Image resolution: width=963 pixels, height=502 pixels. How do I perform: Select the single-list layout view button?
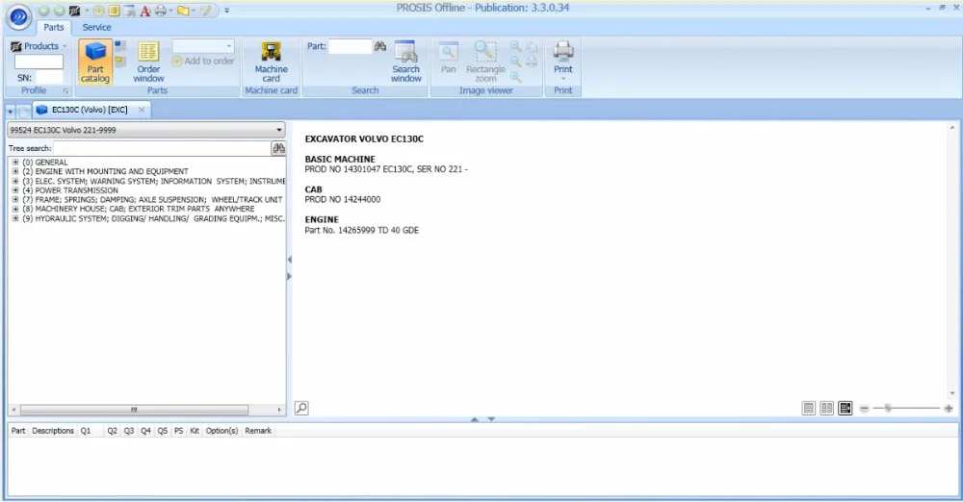click(809, 408)
